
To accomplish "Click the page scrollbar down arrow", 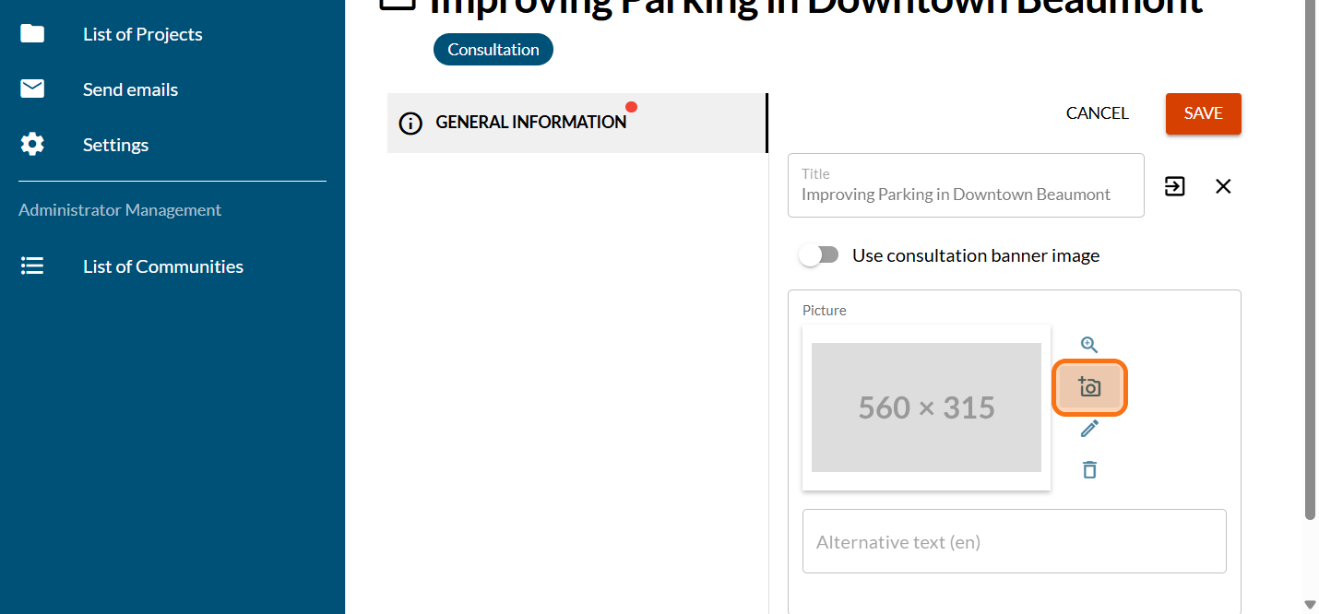I will 1311,605.
